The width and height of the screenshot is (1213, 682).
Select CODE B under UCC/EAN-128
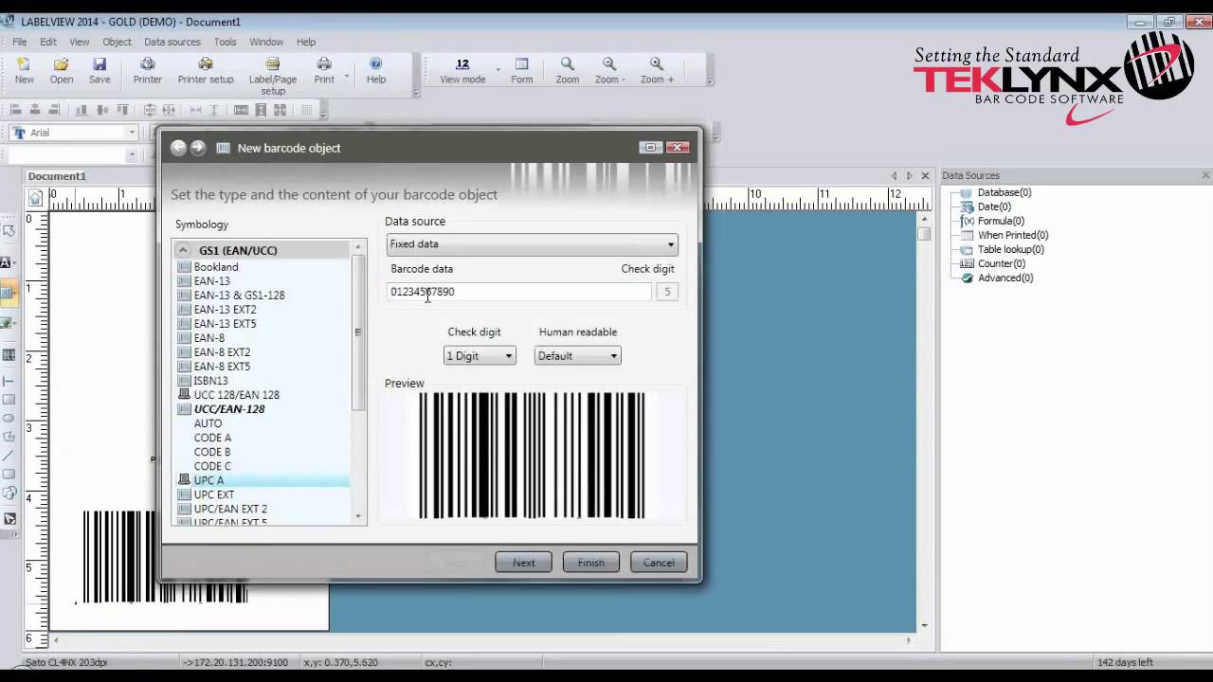(x=212, y=452)
